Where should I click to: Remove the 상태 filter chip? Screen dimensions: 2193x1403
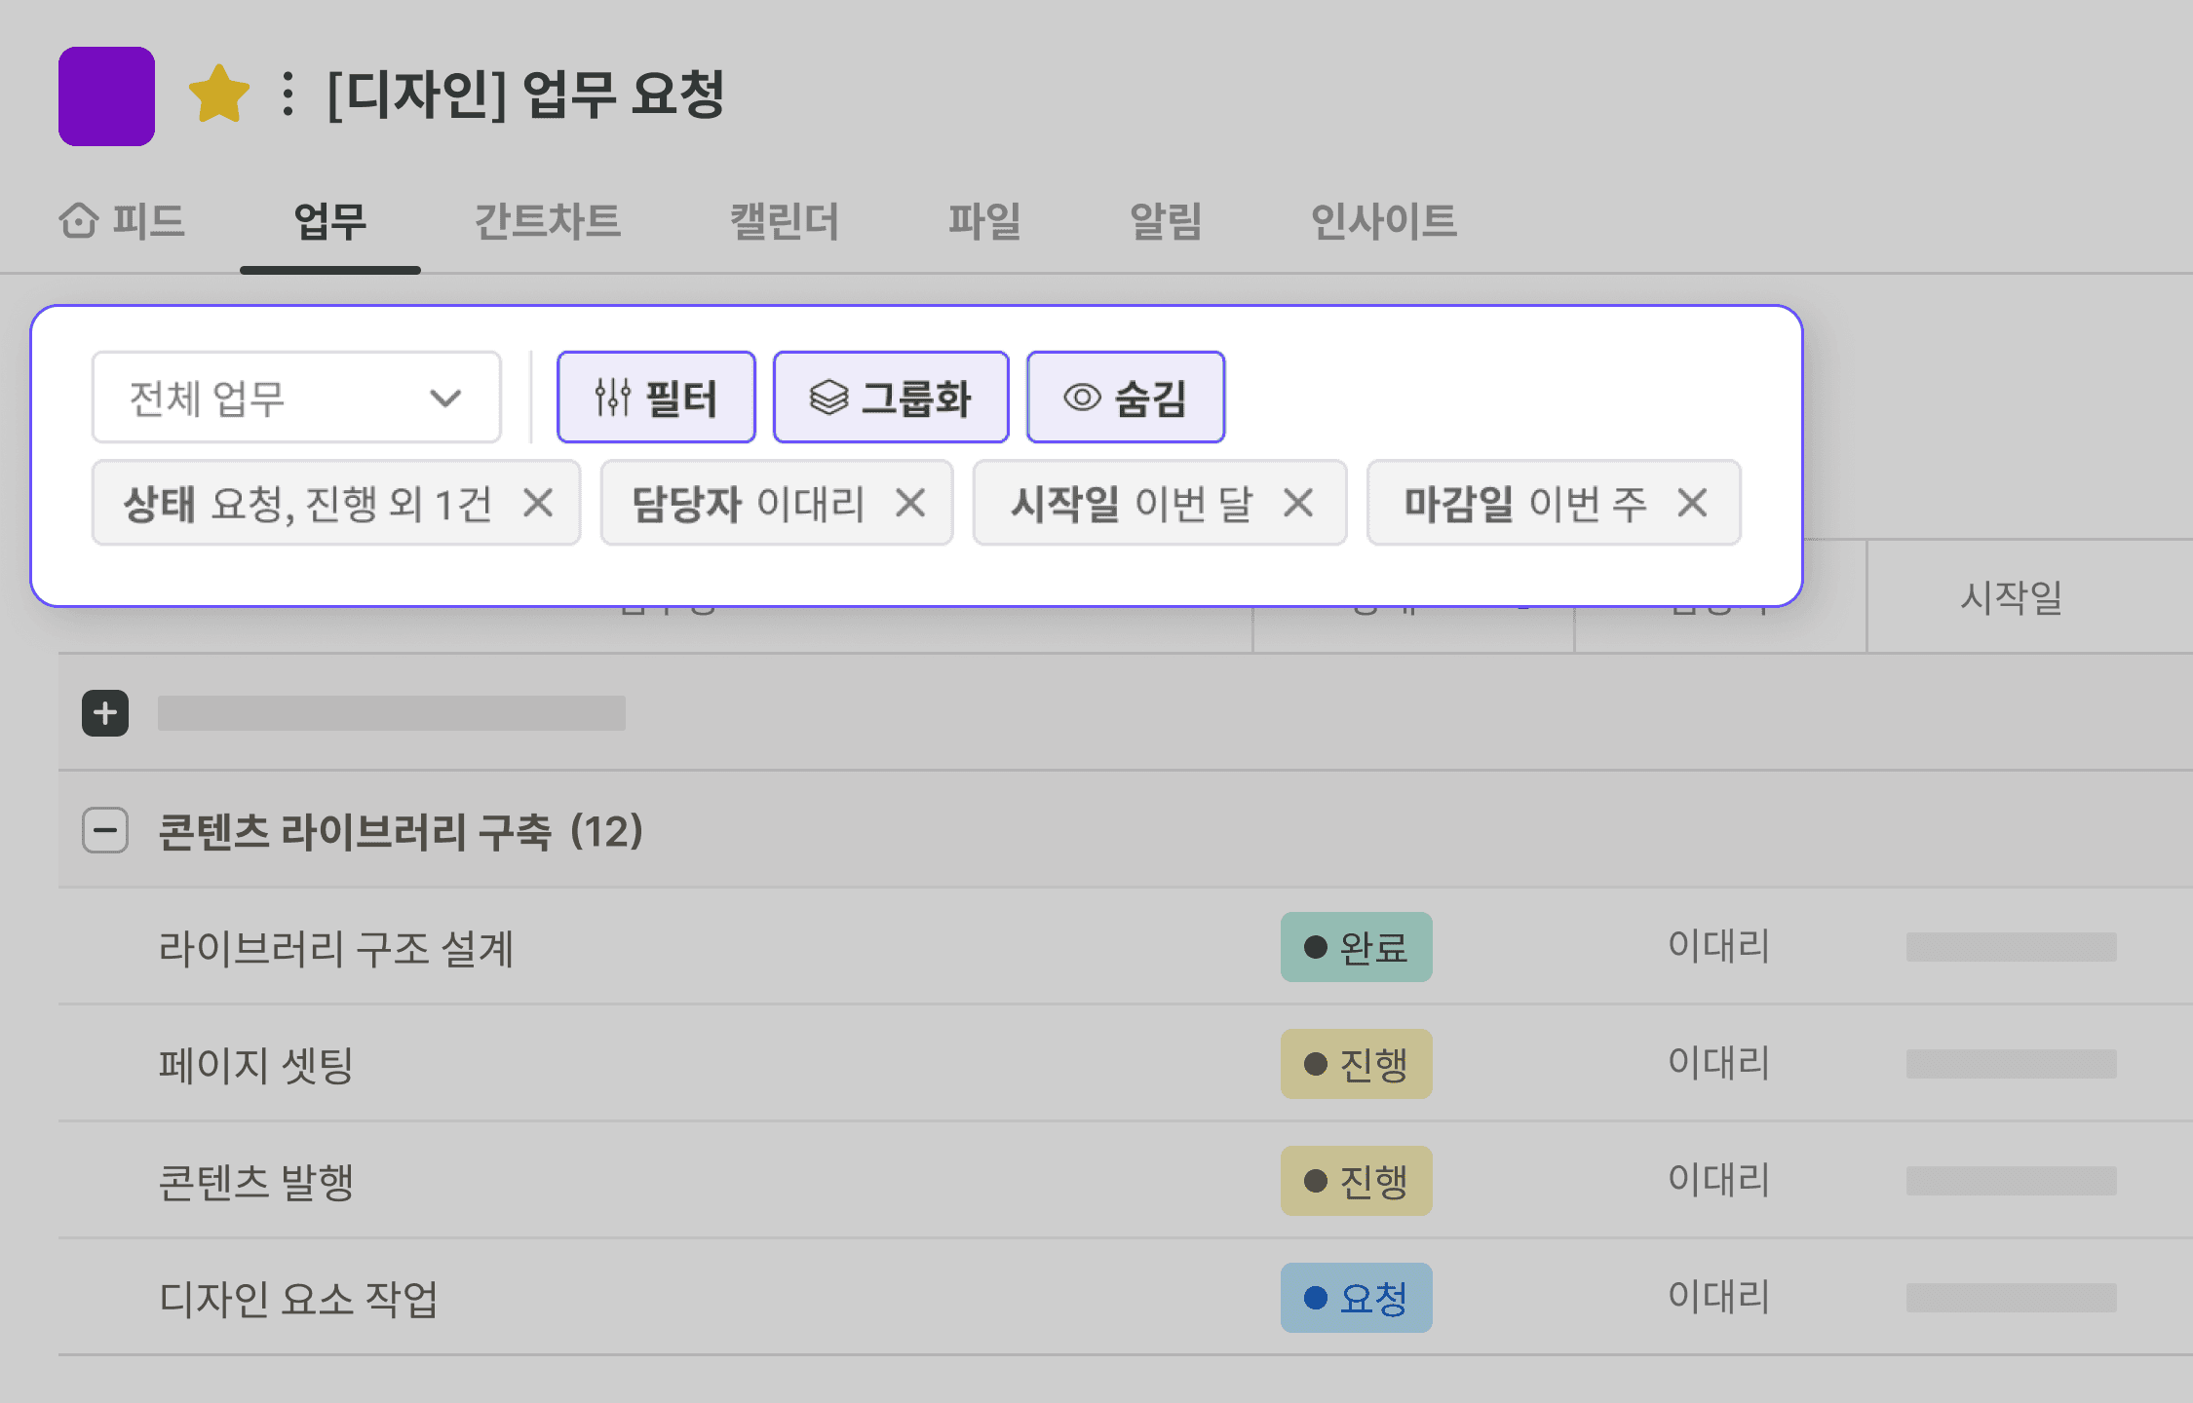tap(538, 504)
